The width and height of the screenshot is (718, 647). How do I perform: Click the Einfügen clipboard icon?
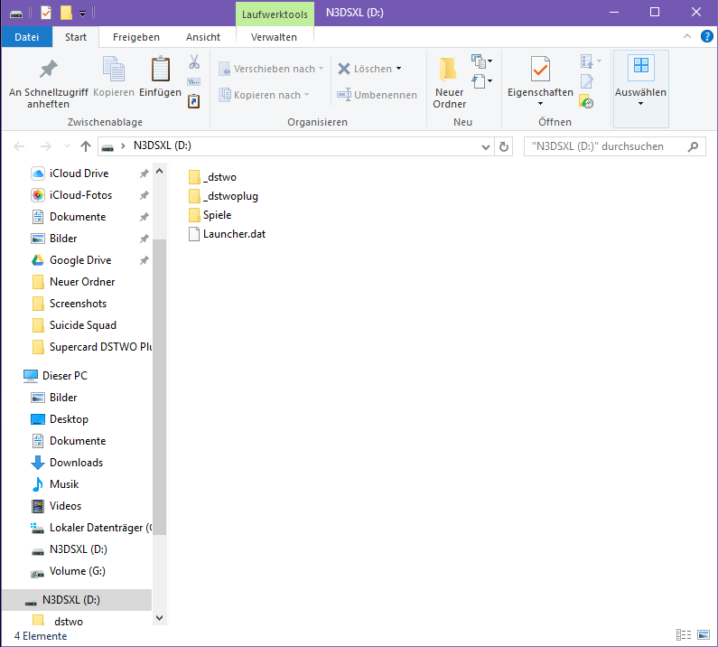[160, 69]
